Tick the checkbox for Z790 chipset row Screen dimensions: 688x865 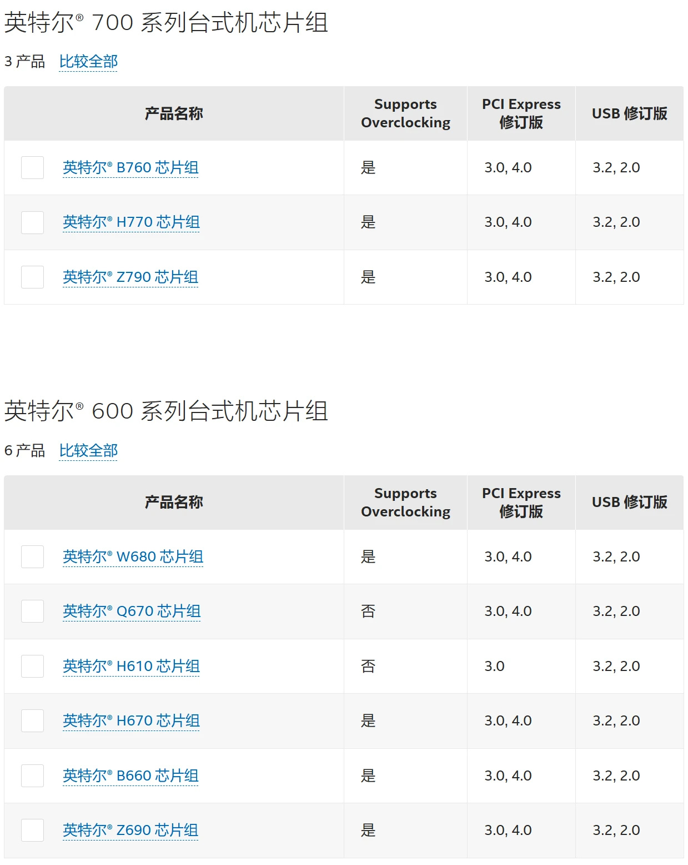click(x=32, y=277)
